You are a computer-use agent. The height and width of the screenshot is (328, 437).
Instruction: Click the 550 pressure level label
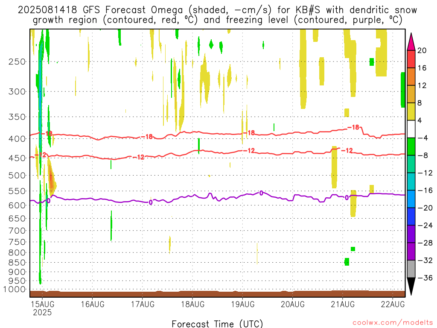pyautogui.click(x=17, y=191)
